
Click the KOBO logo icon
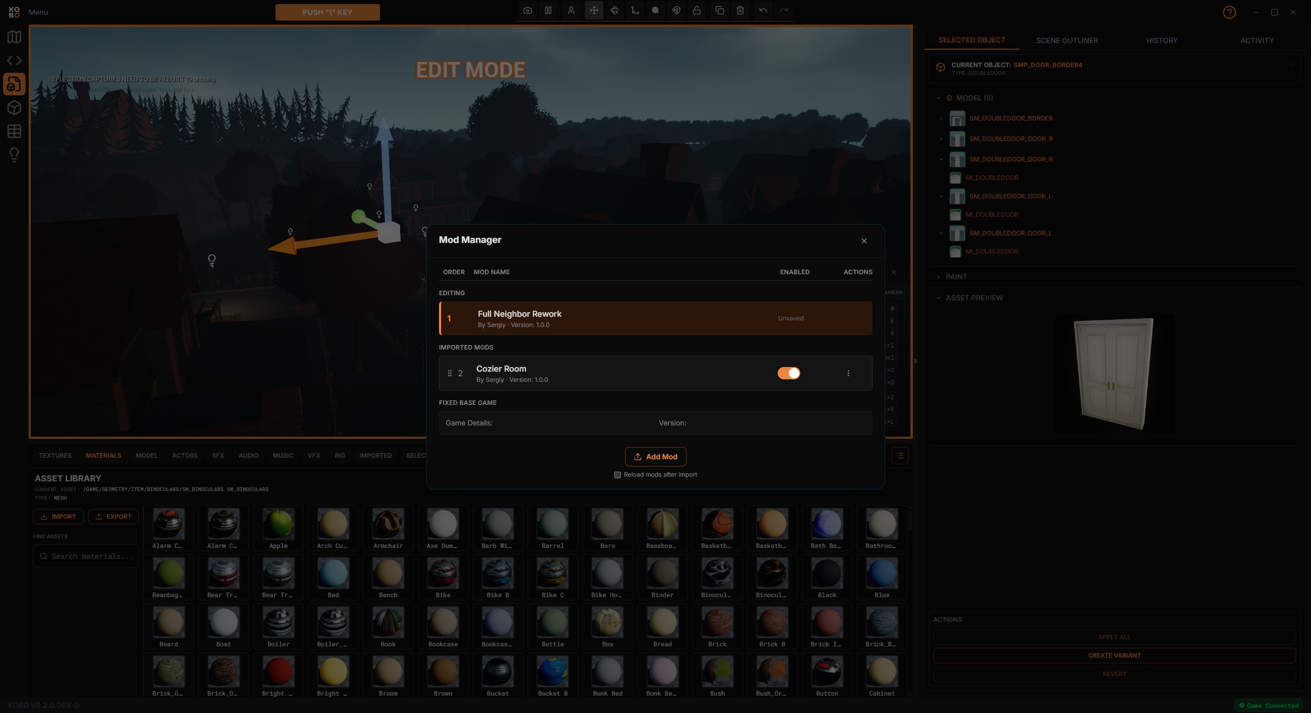click(x=14, y=12)
